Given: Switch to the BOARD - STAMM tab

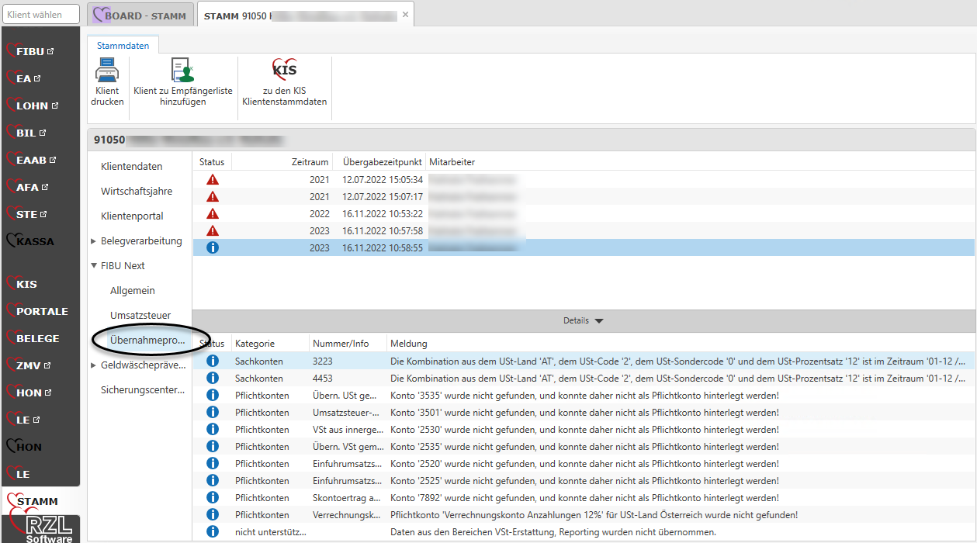Looking at the screenshot, I should tap(140, 16).
